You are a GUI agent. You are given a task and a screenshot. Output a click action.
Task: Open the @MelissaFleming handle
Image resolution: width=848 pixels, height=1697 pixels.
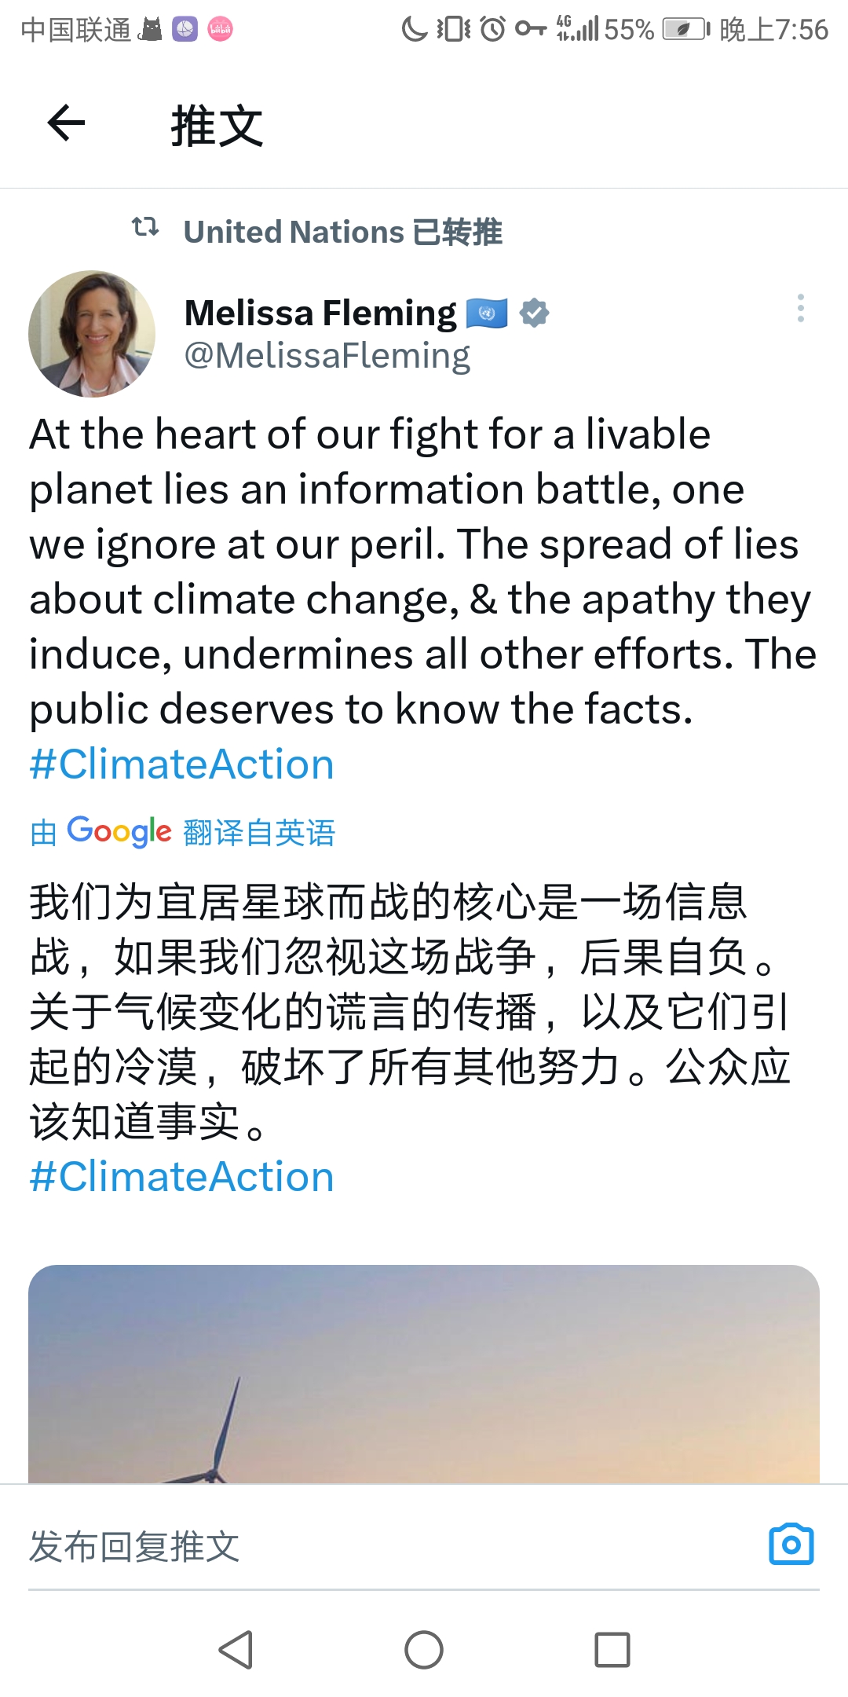(327, 356)
